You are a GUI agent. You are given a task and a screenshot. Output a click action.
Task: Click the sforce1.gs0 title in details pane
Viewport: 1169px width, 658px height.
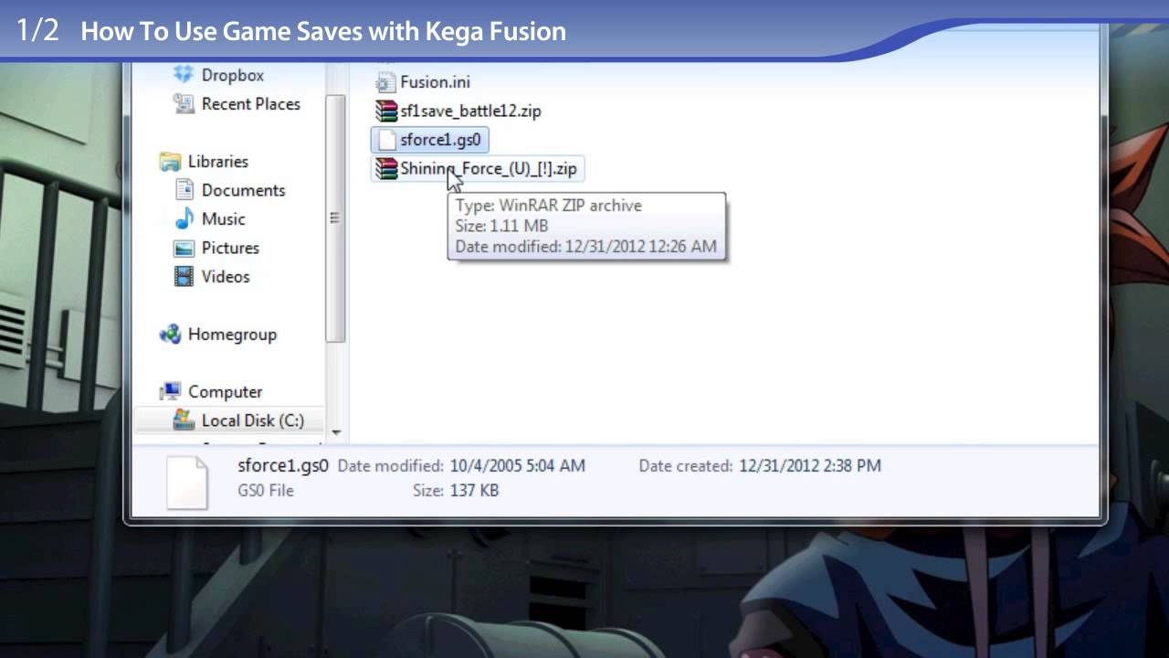click(x=283, y=465)
